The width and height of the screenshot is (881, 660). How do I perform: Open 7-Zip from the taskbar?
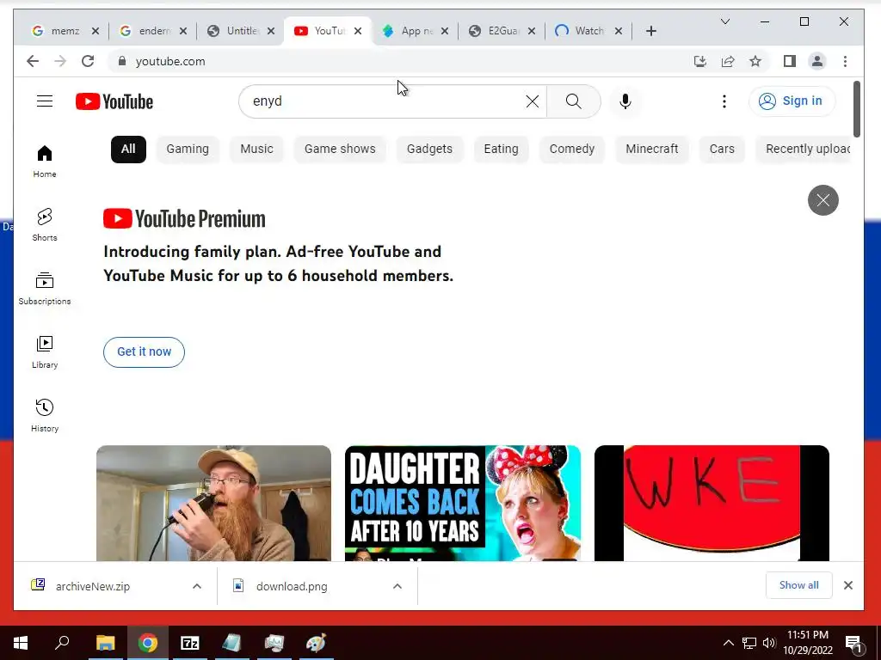tap(189, 643)
